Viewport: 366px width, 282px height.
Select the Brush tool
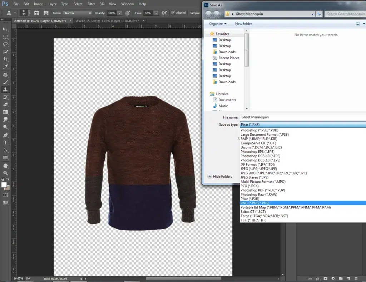[5, 82]
